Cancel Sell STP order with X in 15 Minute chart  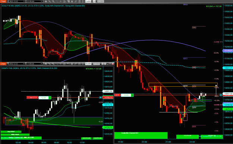[100, 97]
